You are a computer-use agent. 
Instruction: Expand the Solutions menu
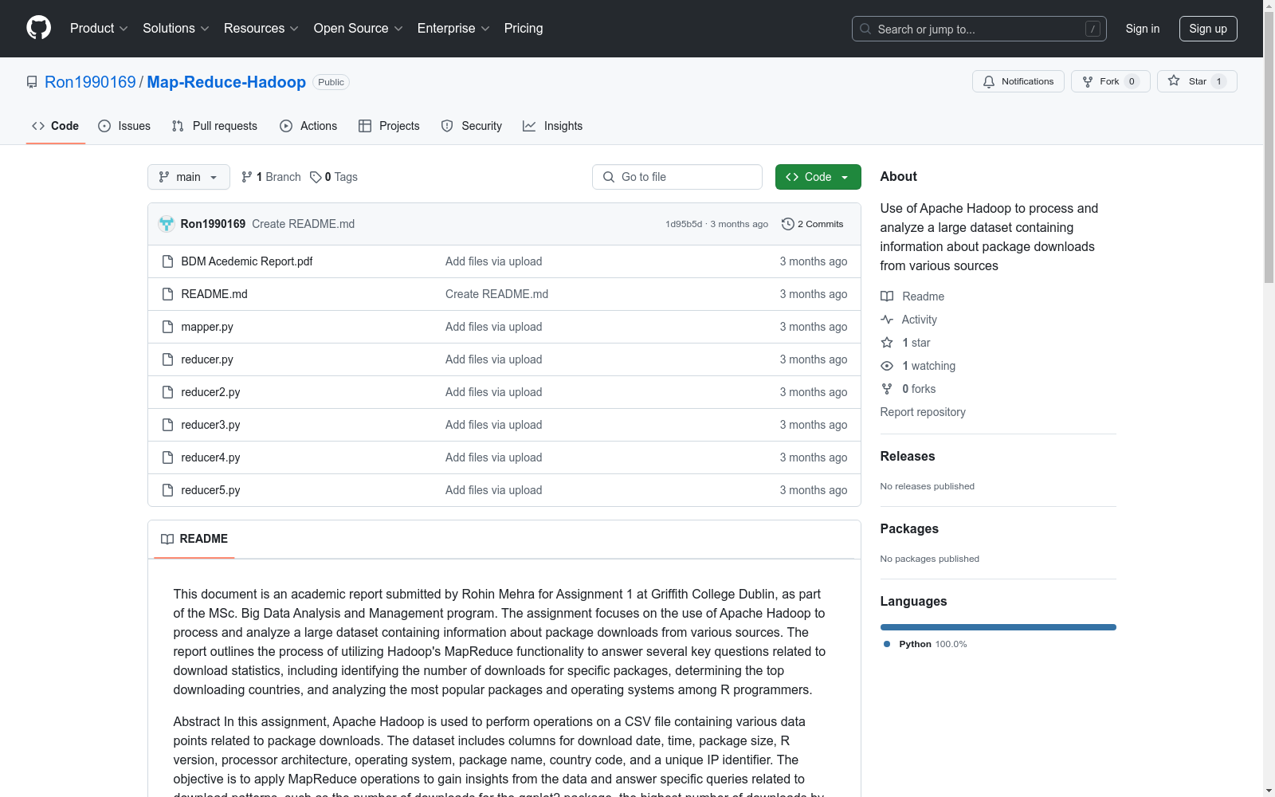click(x=176, y=29)
